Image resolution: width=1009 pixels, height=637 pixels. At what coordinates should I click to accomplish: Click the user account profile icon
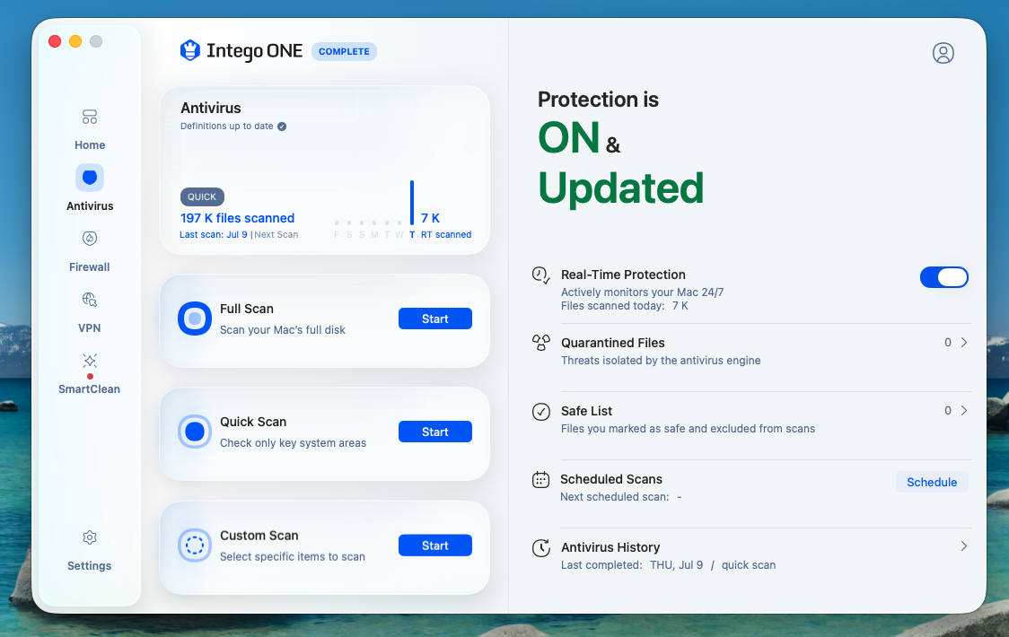pyautogui.click(x=943, y=53)
